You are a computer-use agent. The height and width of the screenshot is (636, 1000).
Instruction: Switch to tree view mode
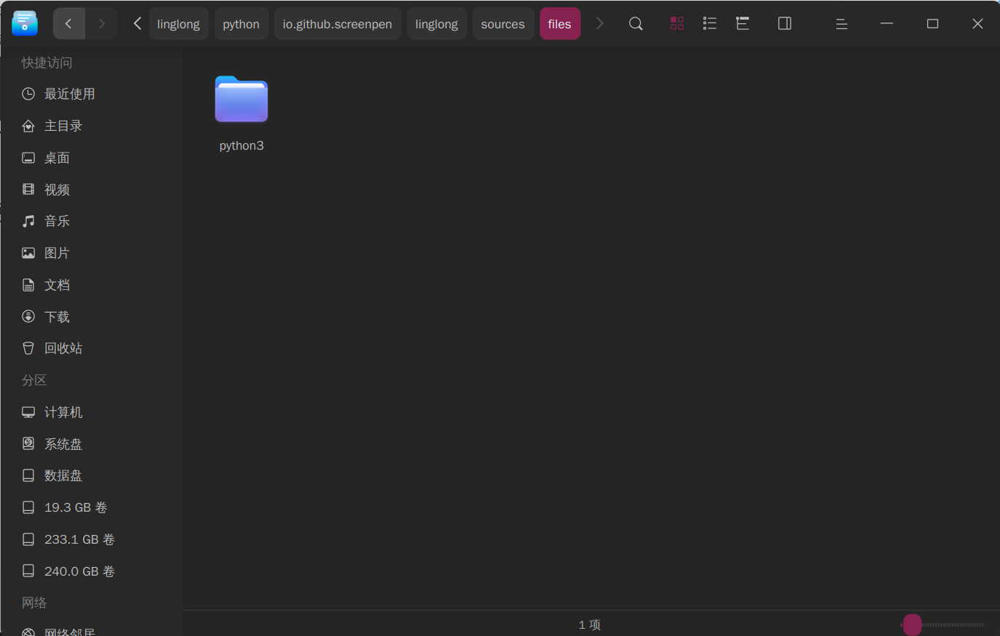coord(743,23)
